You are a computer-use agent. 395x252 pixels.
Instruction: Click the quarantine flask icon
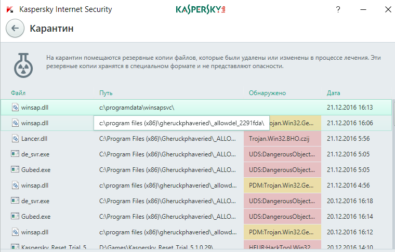[x=23, y=64]
